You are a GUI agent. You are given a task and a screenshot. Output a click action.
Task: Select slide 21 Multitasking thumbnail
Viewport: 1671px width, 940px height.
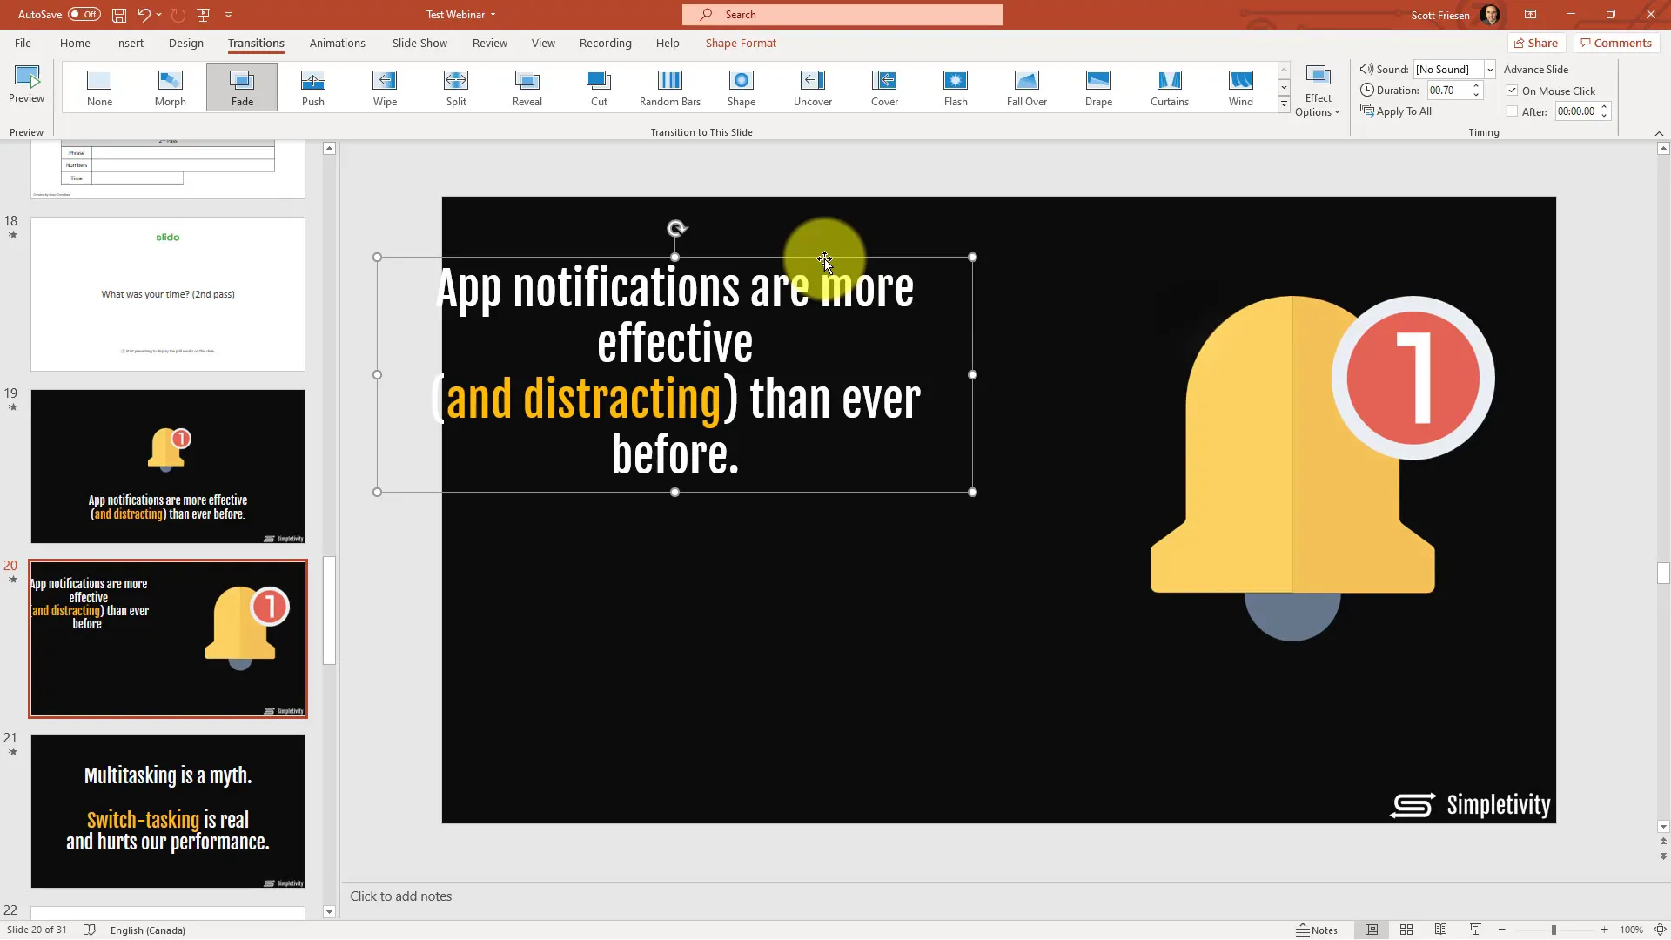(x=168, y=811)
